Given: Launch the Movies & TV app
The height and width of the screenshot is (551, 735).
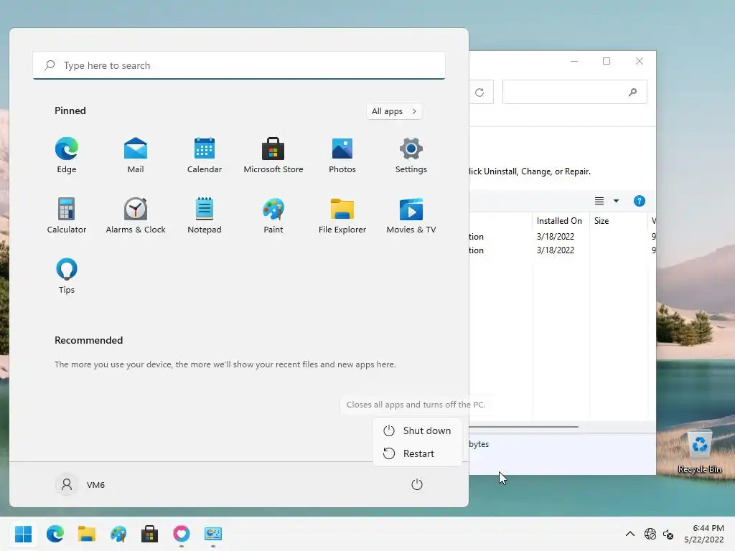Looking at the screenshot, I should pyautogui.click(x=411, y=215).
